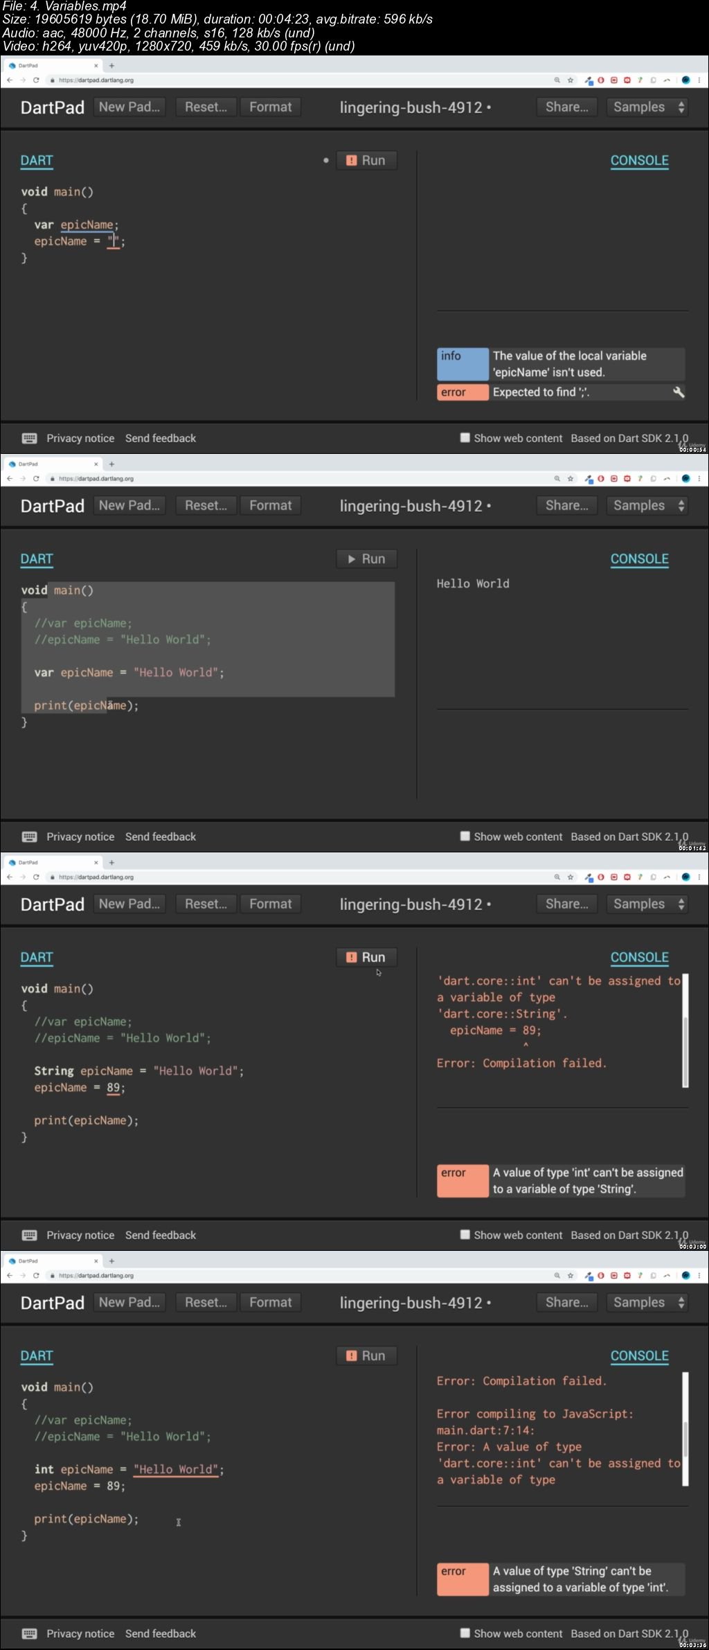This screenshot has width=709, height=1650.
Task: Click the zoom magnifier icon in the 00:00:54 frame address bar
Action: (x=557, y=80)
